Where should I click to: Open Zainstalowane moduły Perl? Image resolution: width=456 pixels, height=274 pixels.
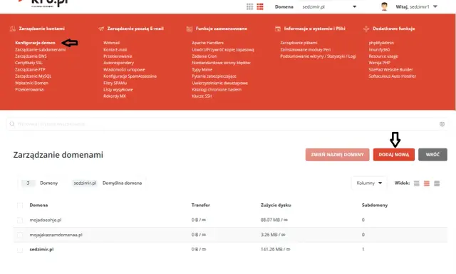(306, 49)
